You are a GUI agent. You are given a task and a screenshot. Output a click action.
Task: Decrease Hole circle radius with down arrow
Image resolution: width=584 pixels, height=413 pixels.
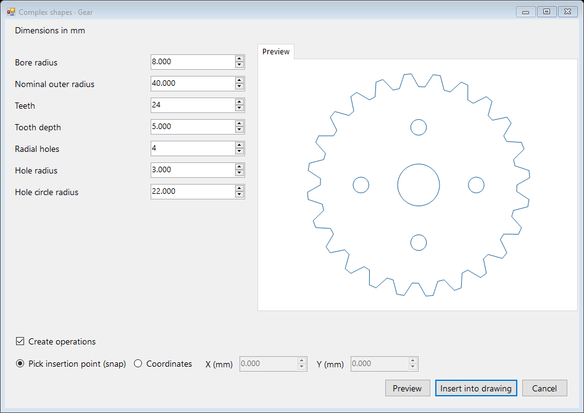[240, 194]
